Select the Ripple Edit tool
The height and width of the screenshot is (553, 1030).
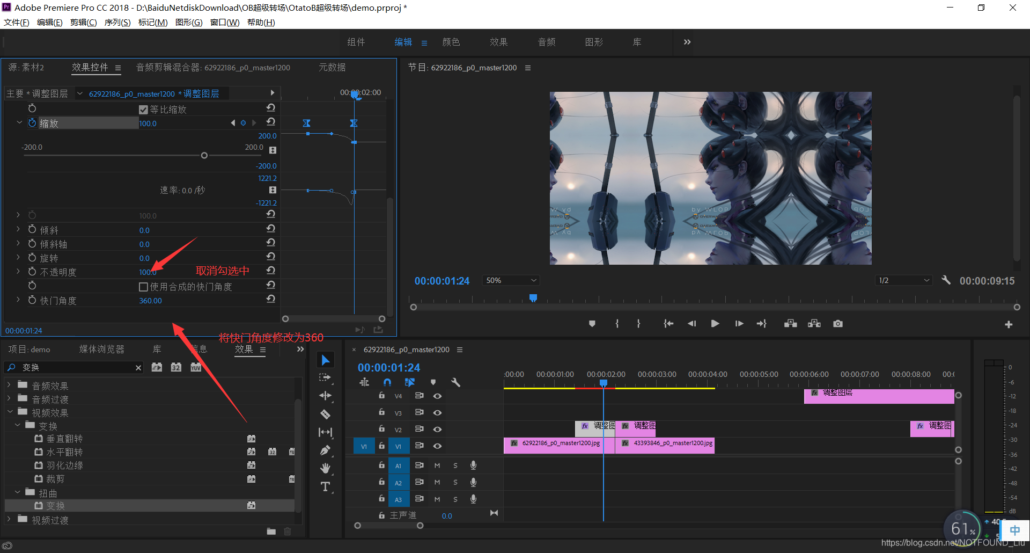tap(325, 396)
